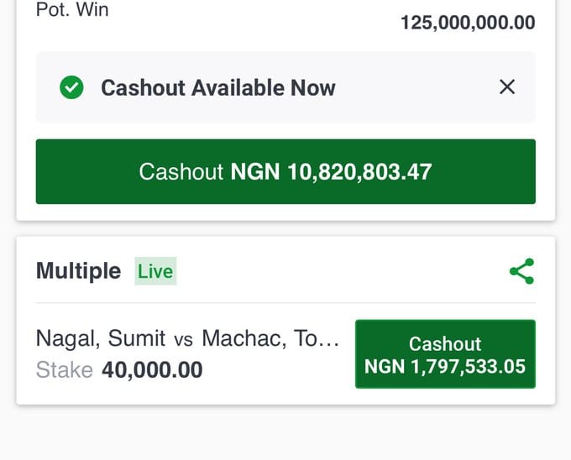This screenshot has height=460, width=571.
Task: Click the NGN 1,797,533.05 amount text
Action: click(x=445, y=366)
